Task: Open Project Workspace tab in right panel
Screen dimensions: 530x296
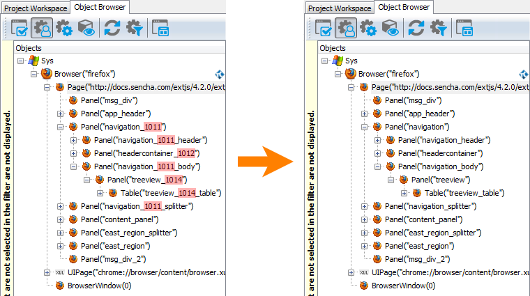Action: tap(340, 8)
